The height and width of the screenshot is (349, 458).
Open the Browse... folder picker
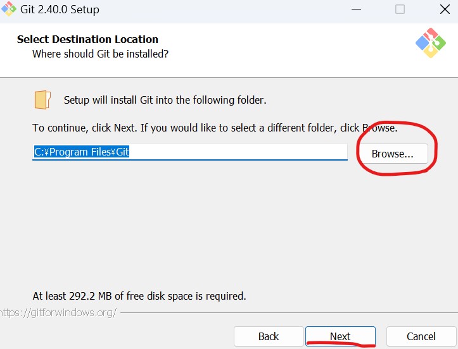point(392,154)
